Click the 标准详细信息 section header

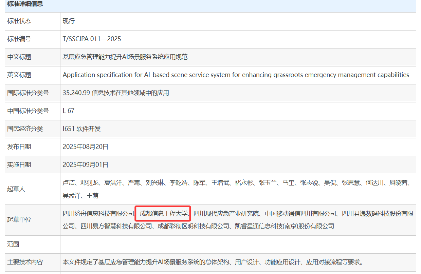[x=25, y=4]
